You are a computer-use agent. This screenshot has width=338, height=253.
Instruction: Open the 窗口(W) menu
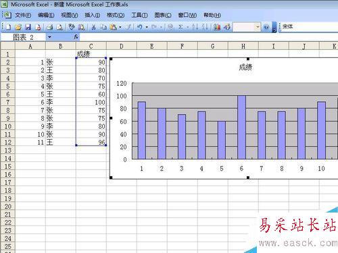point(187,16)
